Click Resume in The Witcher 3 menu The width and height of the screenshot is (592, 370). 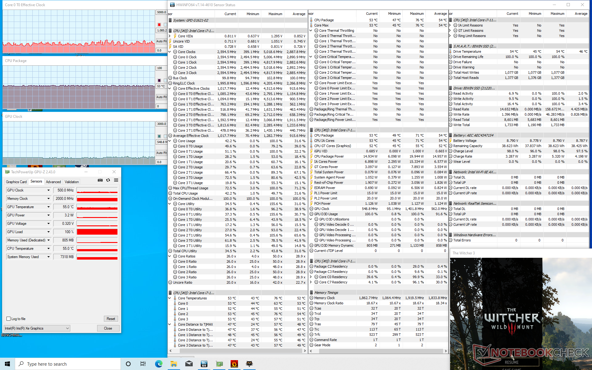(512, 362)
